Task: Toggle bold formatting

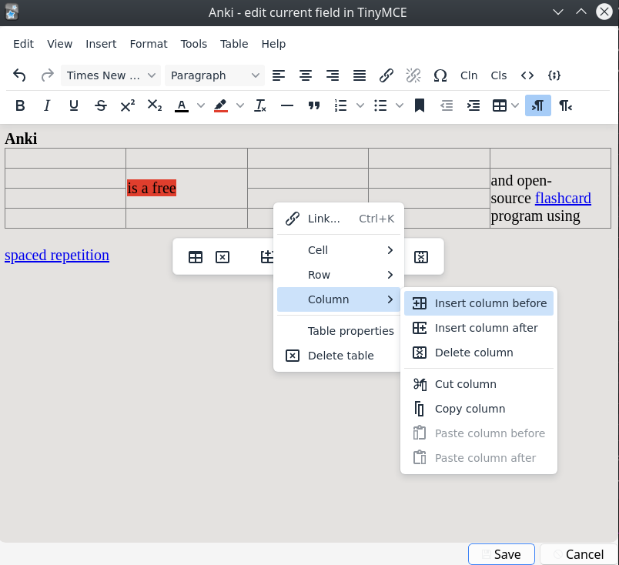Action: 20,105
